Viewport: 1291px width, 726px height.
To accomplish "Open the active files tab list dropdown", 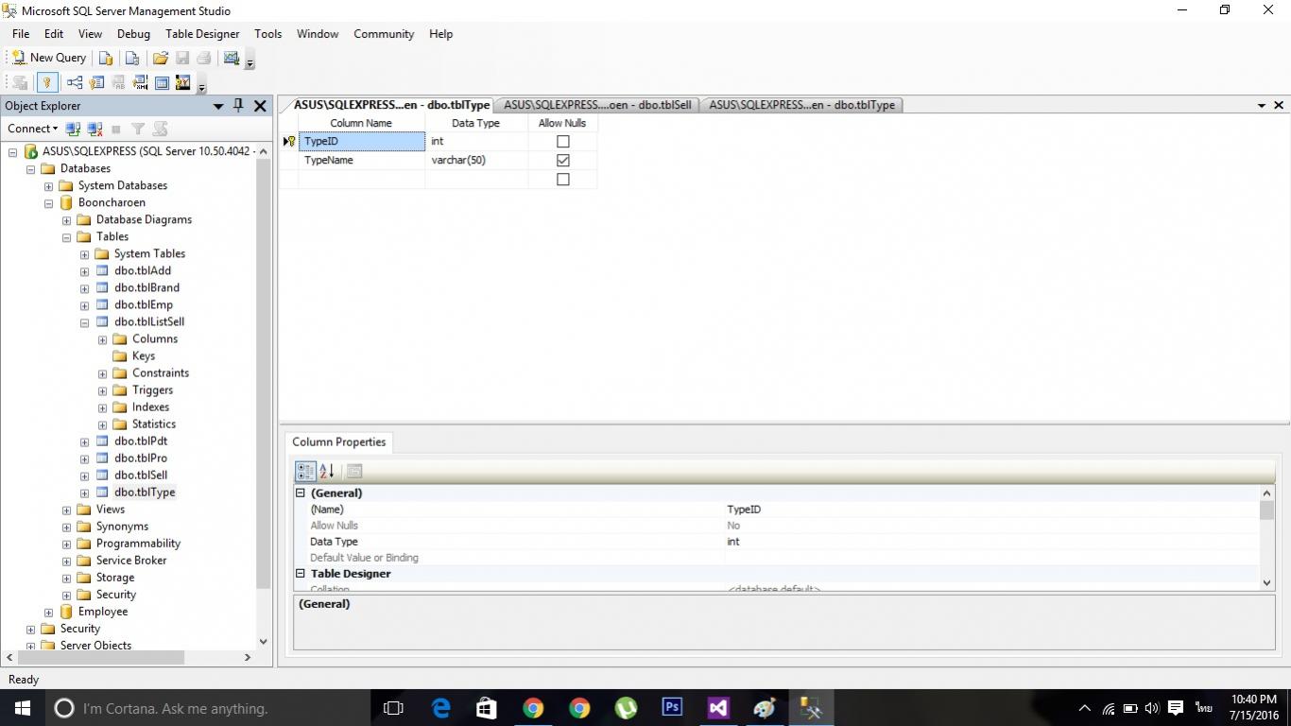I will [x=1262, y=106].
